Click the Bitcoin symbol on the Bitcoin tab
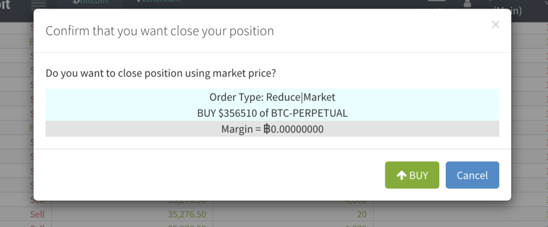 pos(75,2)
